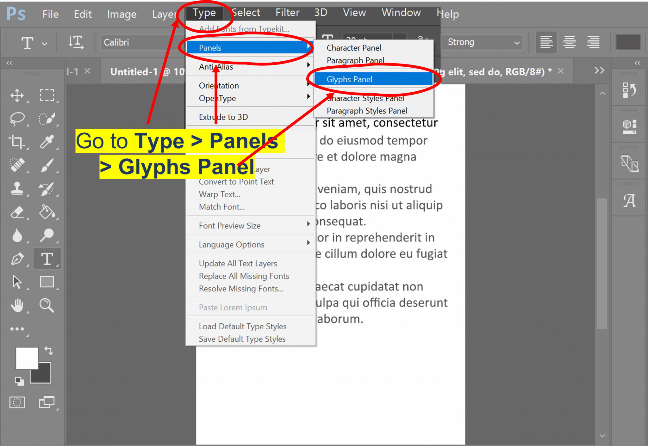Toggle Quick Mask mode
This screenshot has height=446, width=648.
coord(17,403)
